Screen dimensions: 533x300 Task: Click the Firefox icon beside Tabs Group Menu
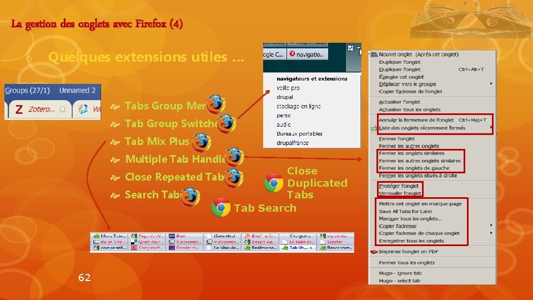pos(216,104)
